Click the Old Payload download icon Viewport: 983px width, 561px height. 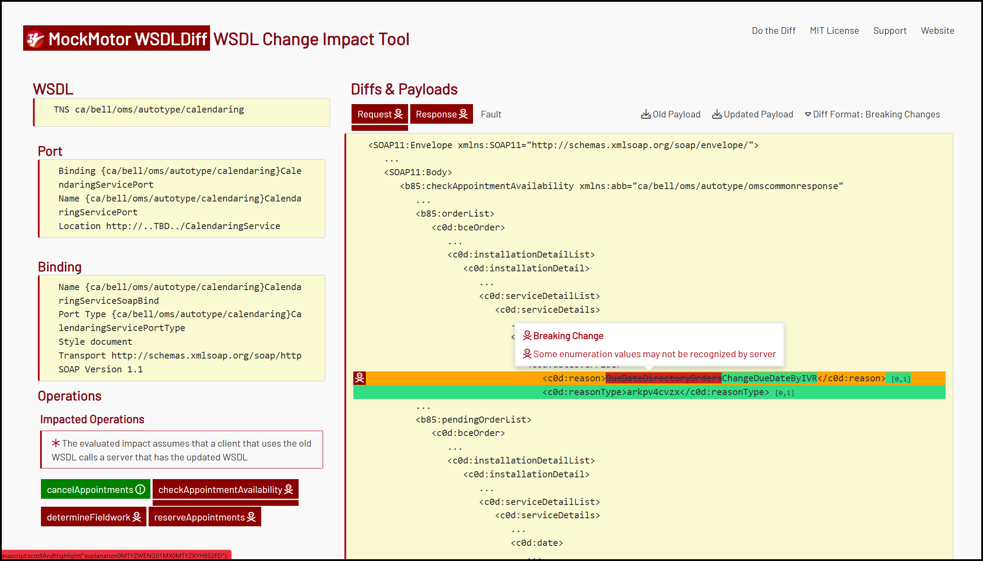(646, 114)
